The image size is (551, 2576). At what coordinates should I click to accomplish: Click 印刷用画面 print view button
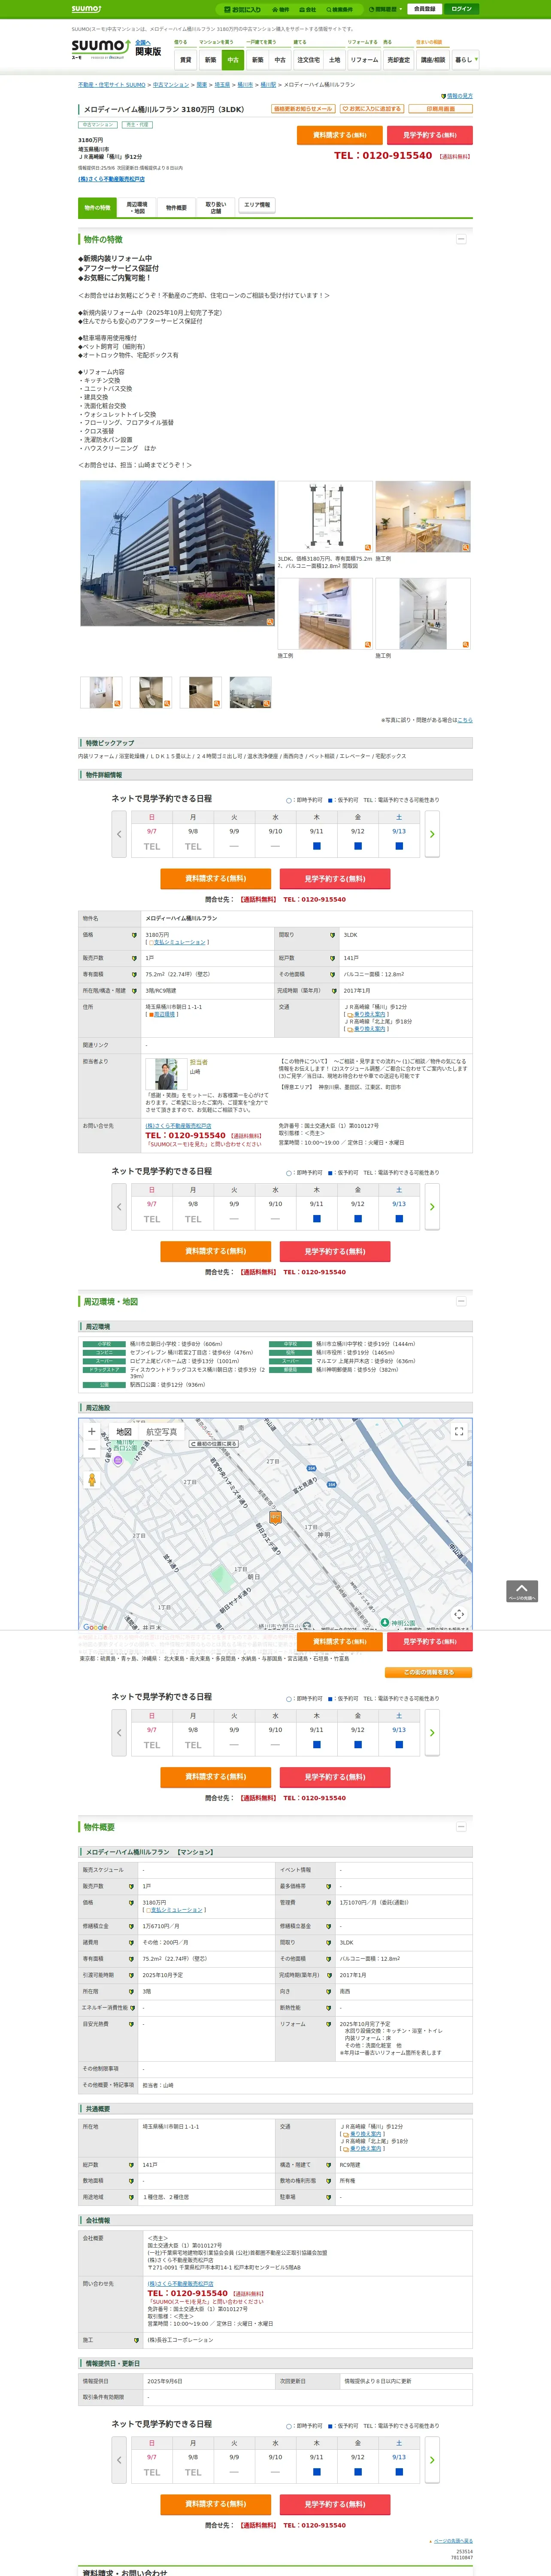[440, 109]
